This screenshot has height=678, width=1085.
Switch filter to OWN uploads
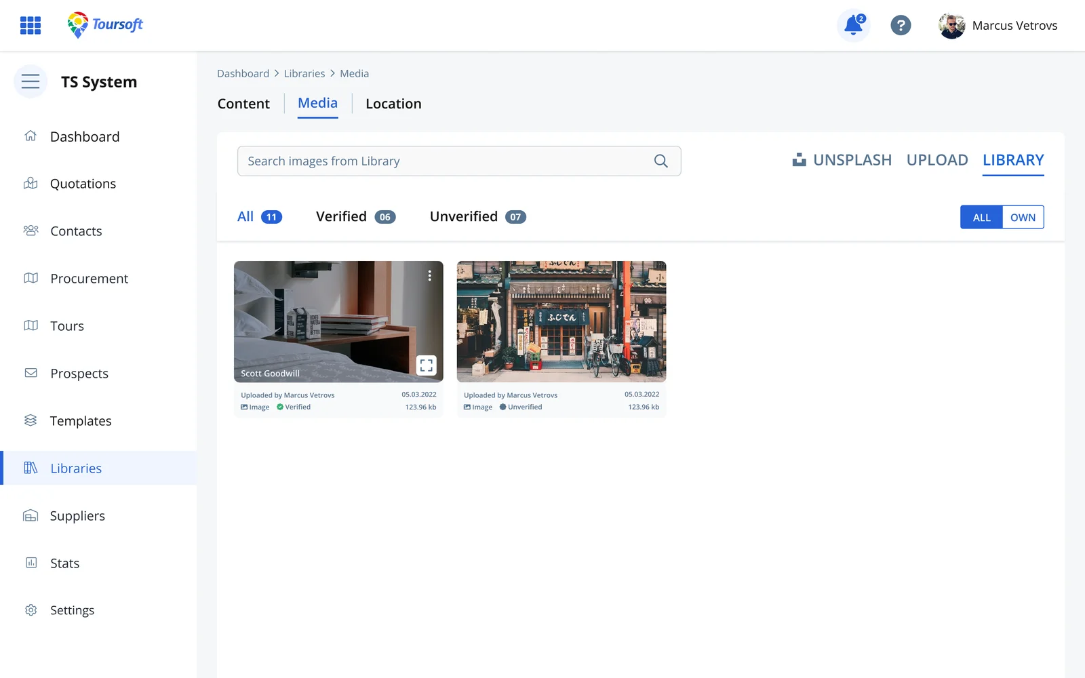(x=1023, y=217)
